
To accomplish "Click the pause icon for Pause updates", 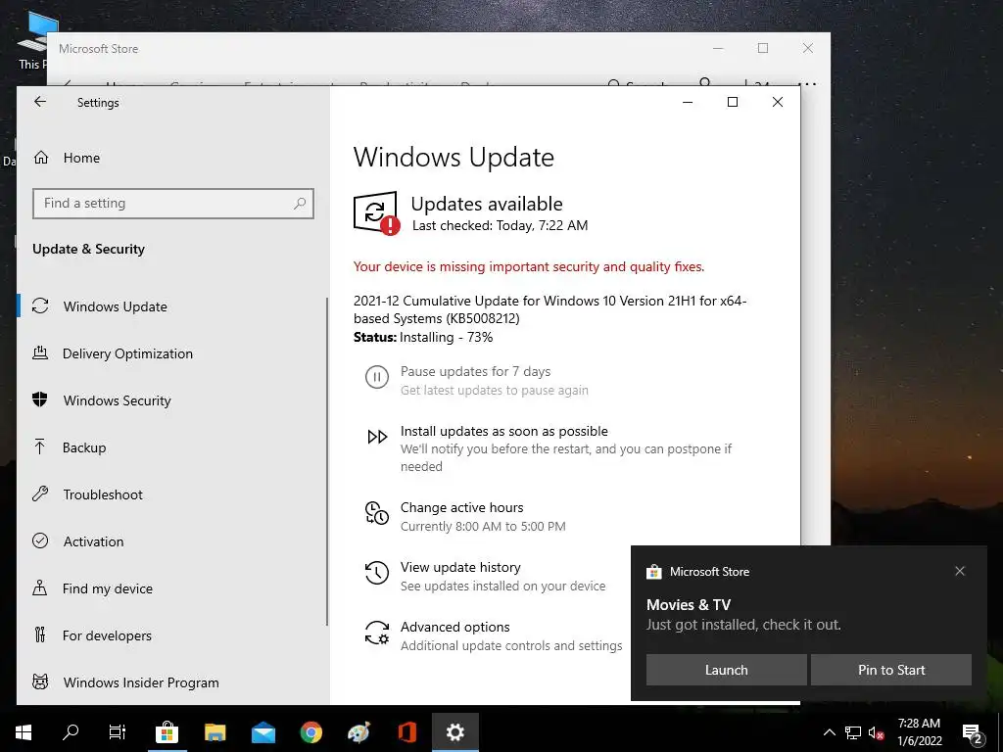I will pos(377,377).
